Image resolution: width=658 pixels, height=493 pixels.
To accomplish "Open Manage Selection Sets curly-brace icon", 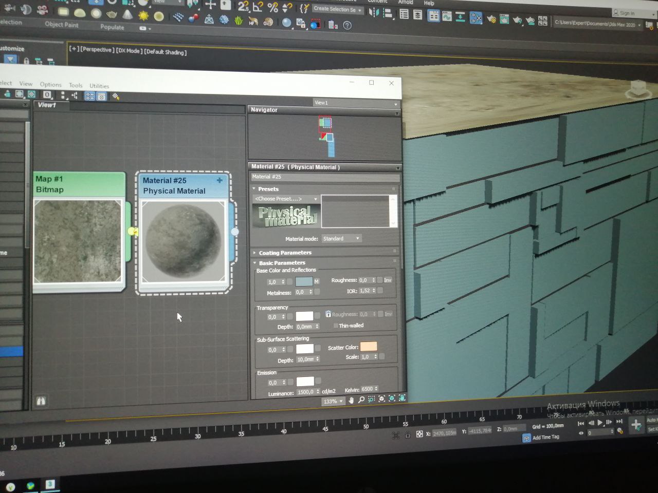I will tap(304, 8).
